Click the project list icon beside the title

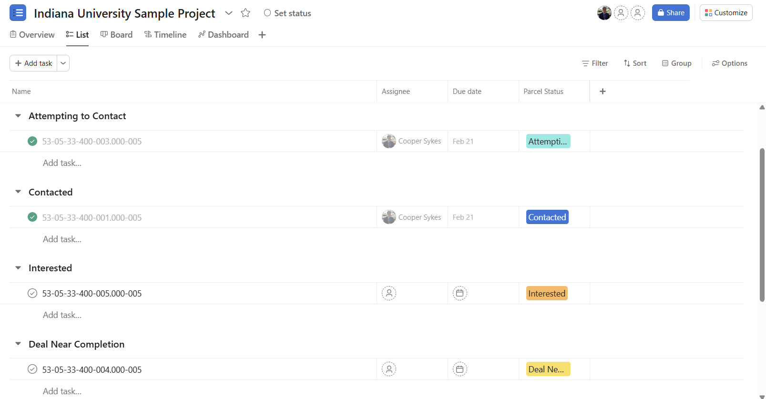[x=18, y=13]
